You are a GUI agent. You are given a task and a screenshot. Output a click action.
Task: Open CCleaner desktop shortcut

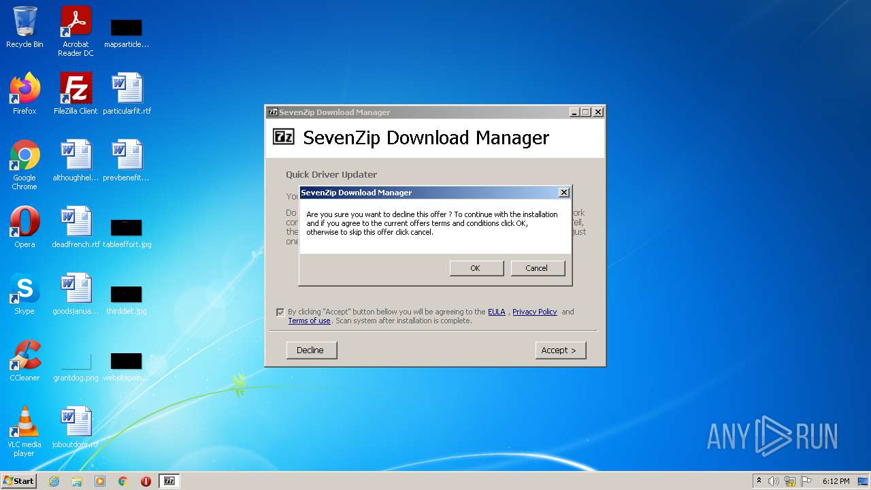coord(24,361)
